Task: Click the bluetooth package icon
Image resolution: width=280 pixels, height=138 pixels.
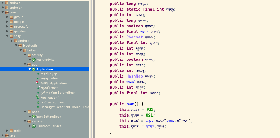Action: pos(20,45)
